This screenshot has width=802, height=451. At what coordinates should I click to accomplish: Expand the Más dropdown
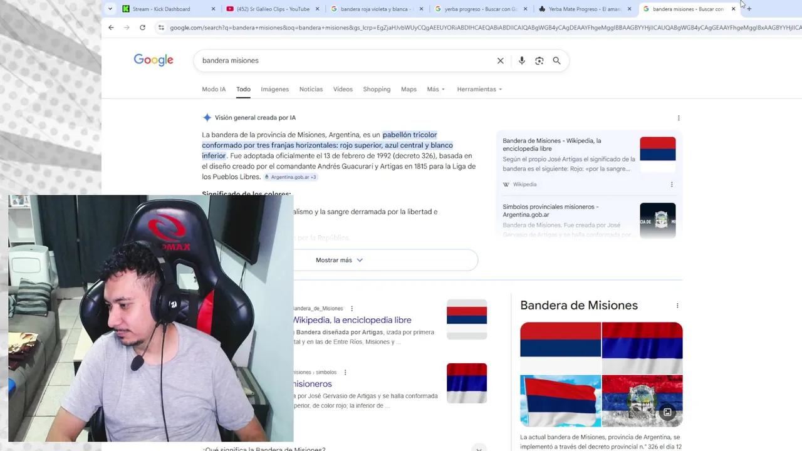click(436, 89)
